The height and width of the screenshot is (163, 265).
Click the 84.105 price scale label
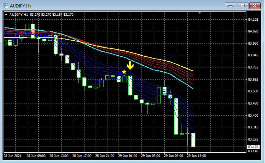253,20
